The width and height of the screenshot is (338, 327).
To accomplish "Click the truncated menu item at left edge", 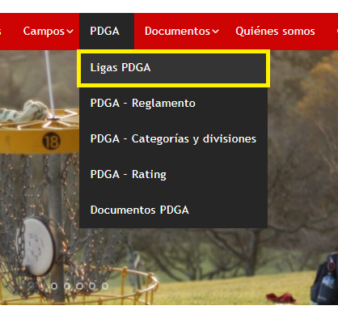I will point(1,31).
